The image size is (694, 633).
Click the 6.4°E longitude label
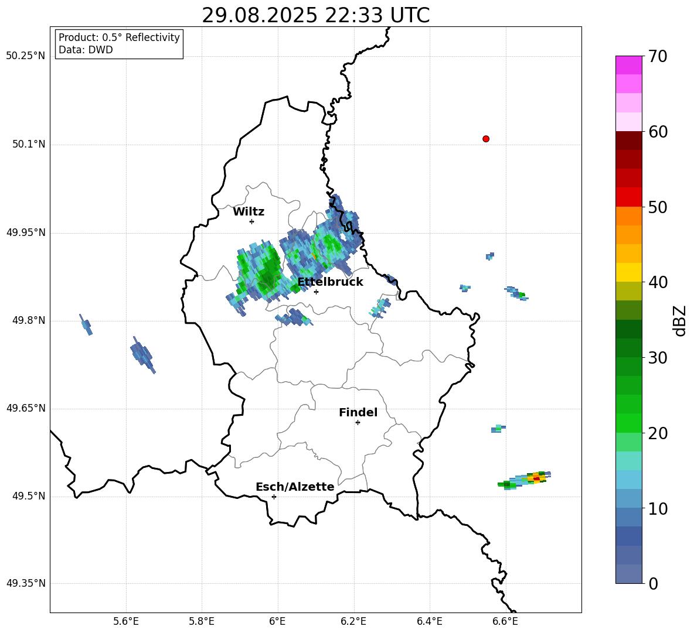point(429,621)
